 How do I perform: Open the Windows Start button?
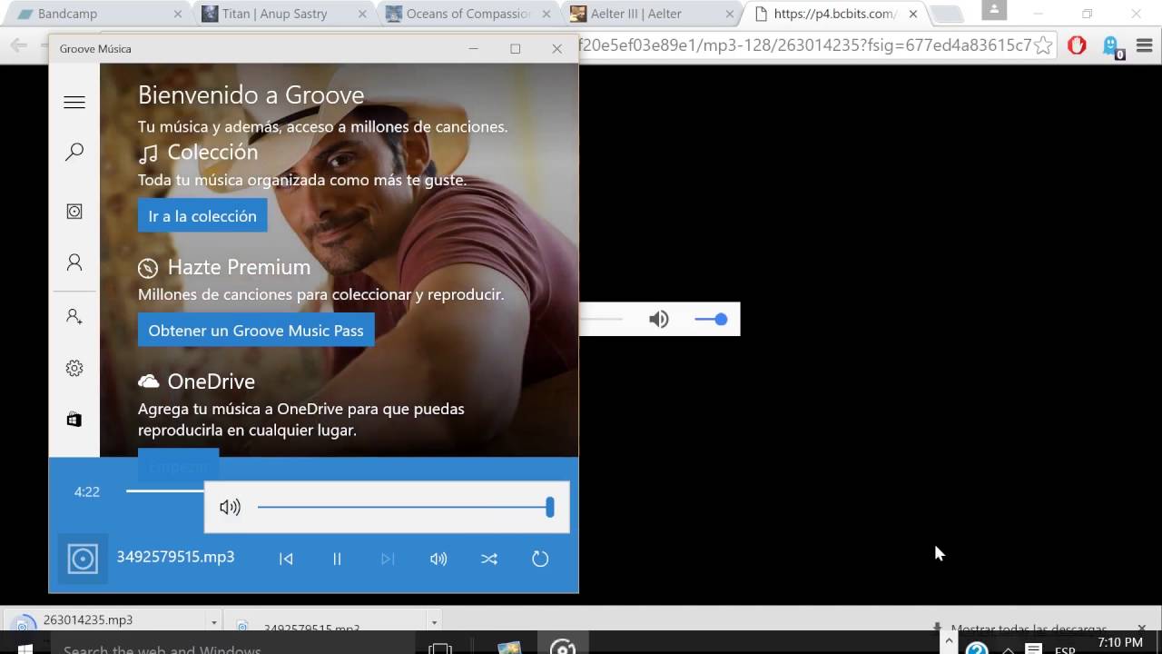pyautogui.click(x=25, y=649)
